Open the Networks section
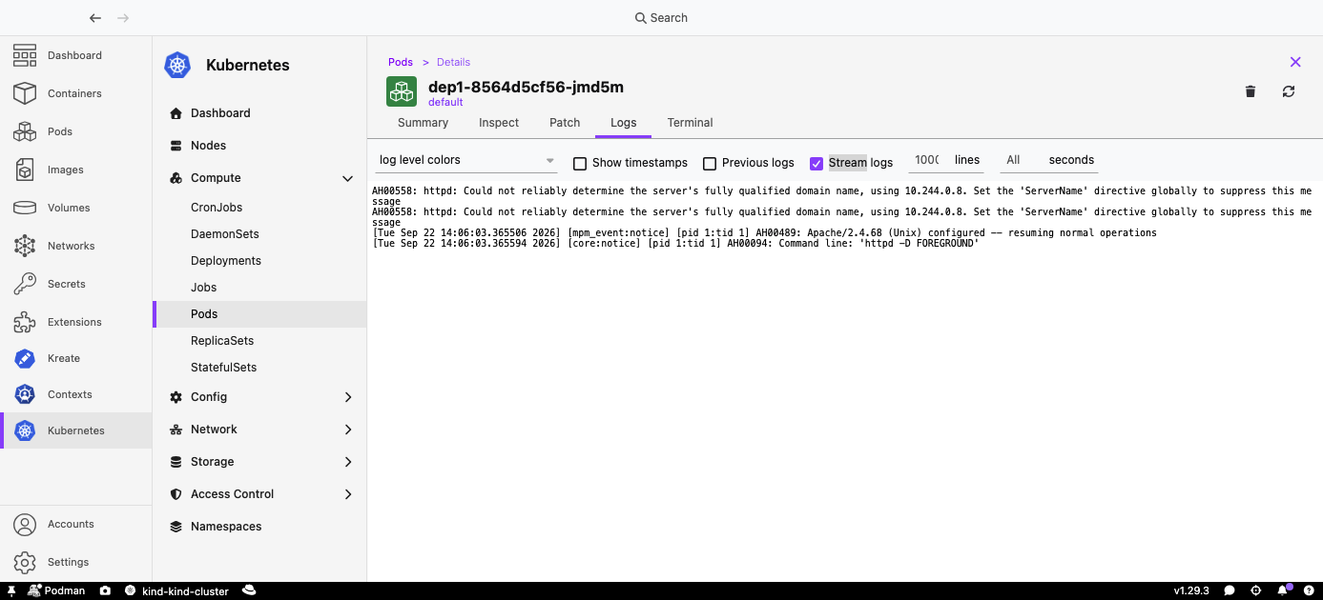 coord(75,246)
